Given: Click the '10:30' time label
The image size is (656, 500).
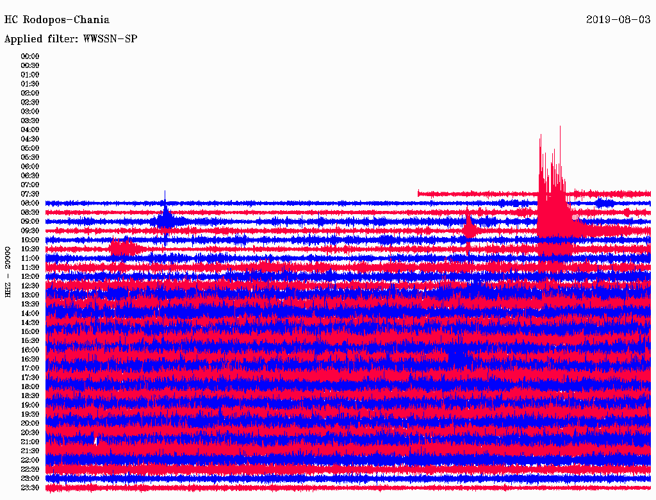Looking at the screenshot, I should point(30,249).
